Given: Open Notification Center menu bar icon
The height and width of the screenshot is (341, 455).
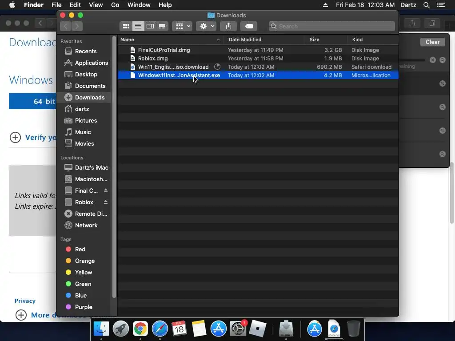Looking at the screenshot, I should tap(440, 5).
